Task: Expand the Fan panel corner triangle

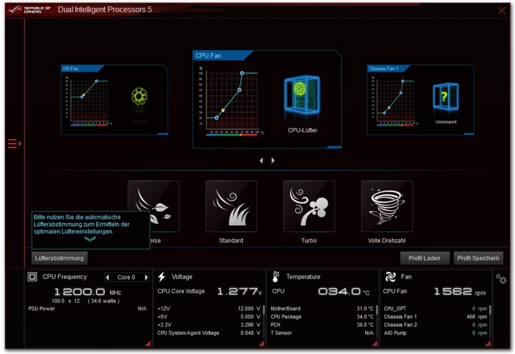Action: pos(488,344)
